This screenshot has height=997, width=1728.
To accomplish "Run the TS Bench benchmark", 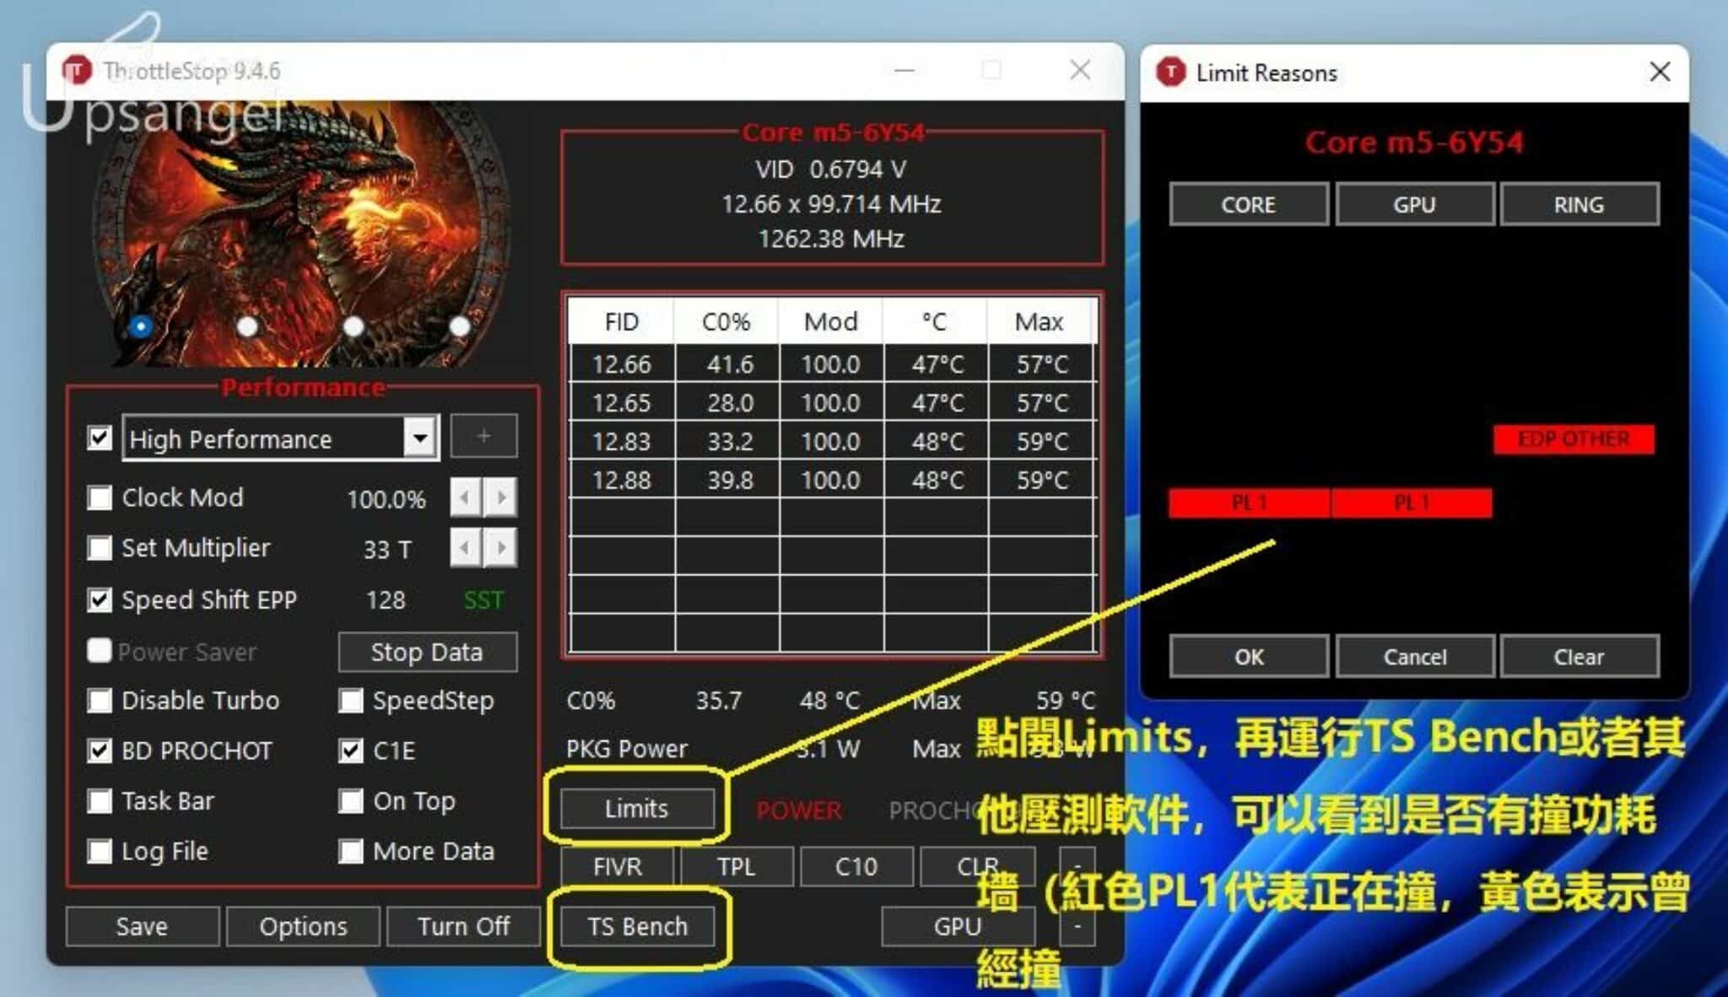I will click(639, 926).
